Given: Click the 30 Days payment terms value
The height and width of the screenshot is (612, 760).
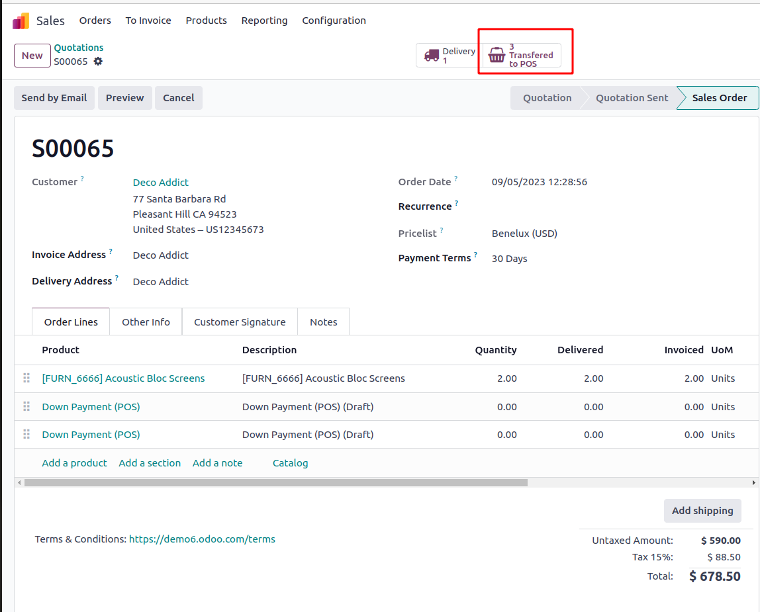Looking at the screenshot, I should tap(509, 259).
